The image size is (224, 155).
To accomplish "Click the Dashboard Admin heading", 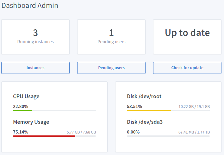I will 30,5.
